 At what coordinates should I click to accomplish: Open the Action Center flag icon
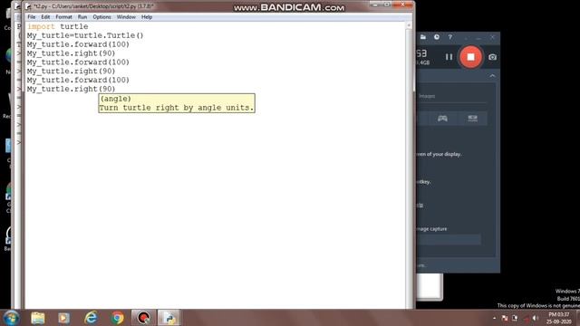click(x=505, y=318)
